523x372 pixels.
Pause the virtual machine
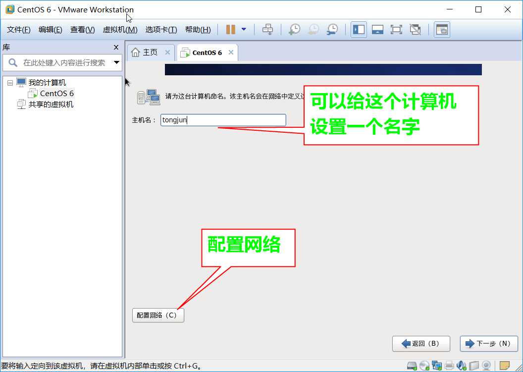[x=230, y=30]
